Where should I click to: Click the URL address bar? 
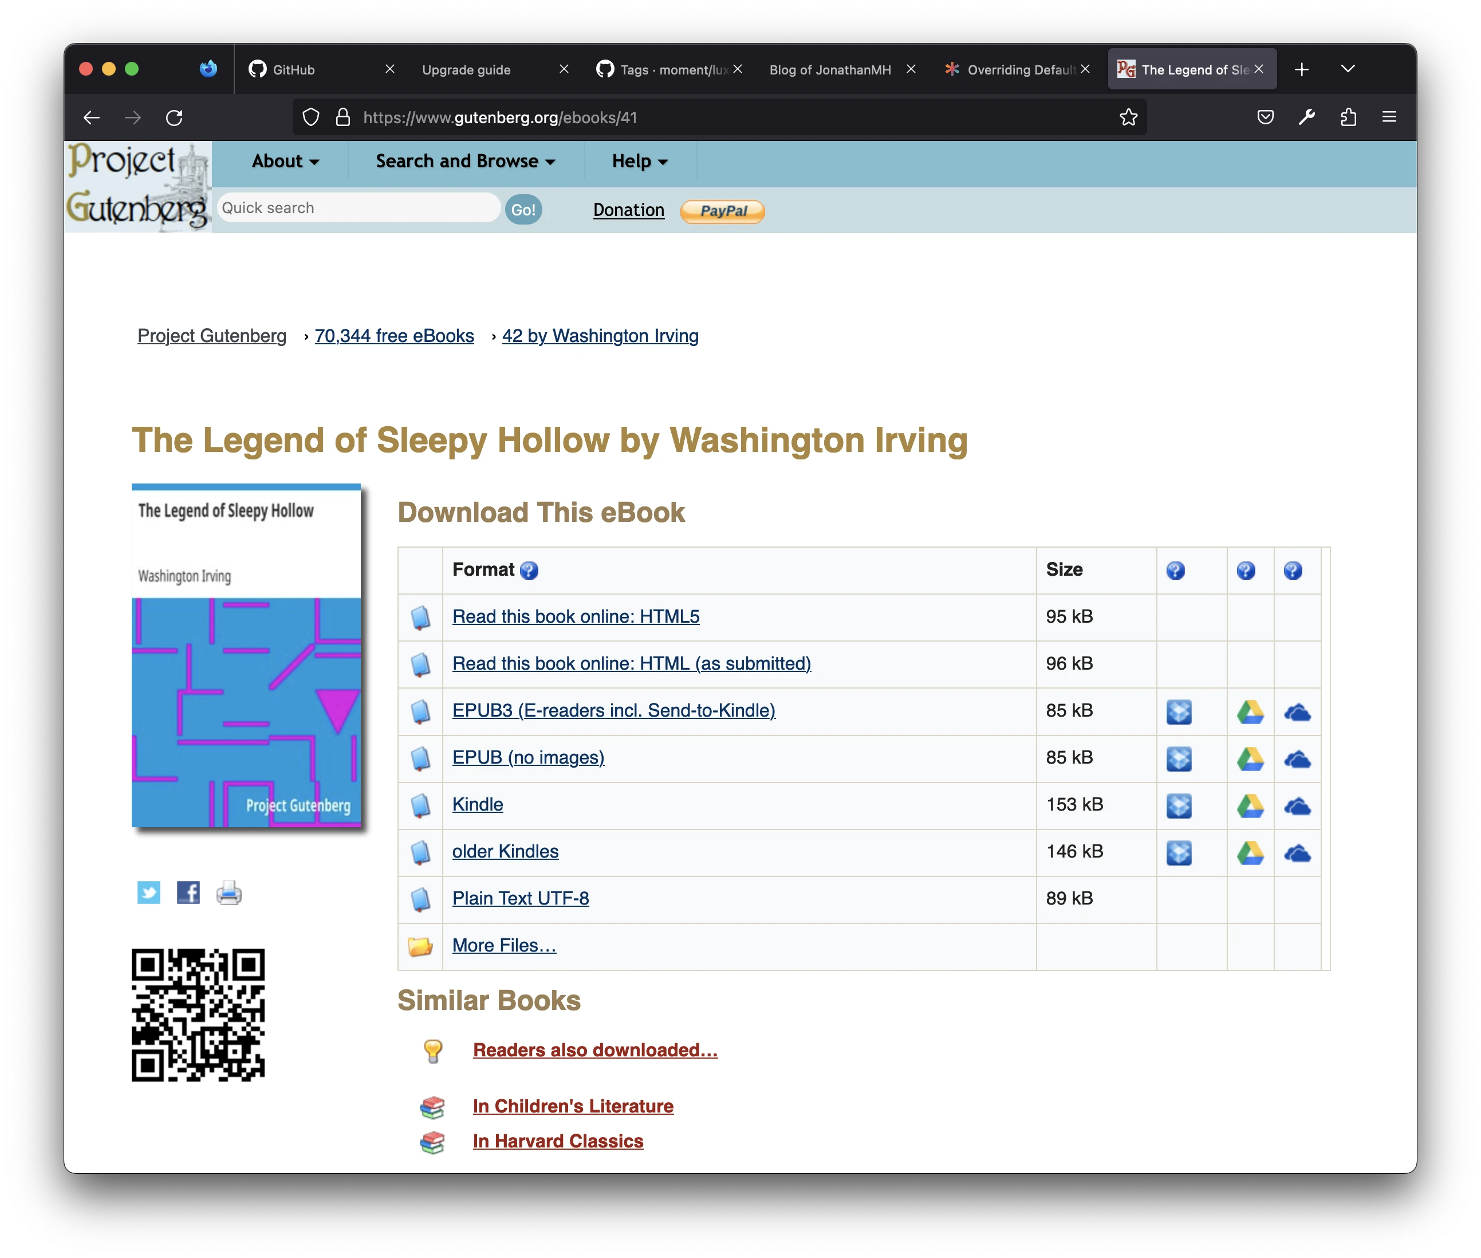[719, 117]
